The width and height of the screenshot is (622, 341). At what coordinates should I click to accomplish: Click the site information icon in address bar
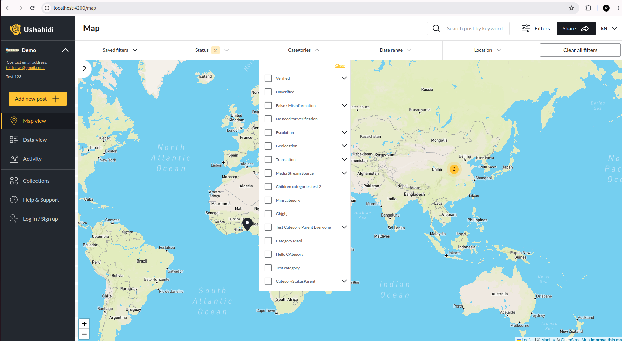[x=47, y=8]
